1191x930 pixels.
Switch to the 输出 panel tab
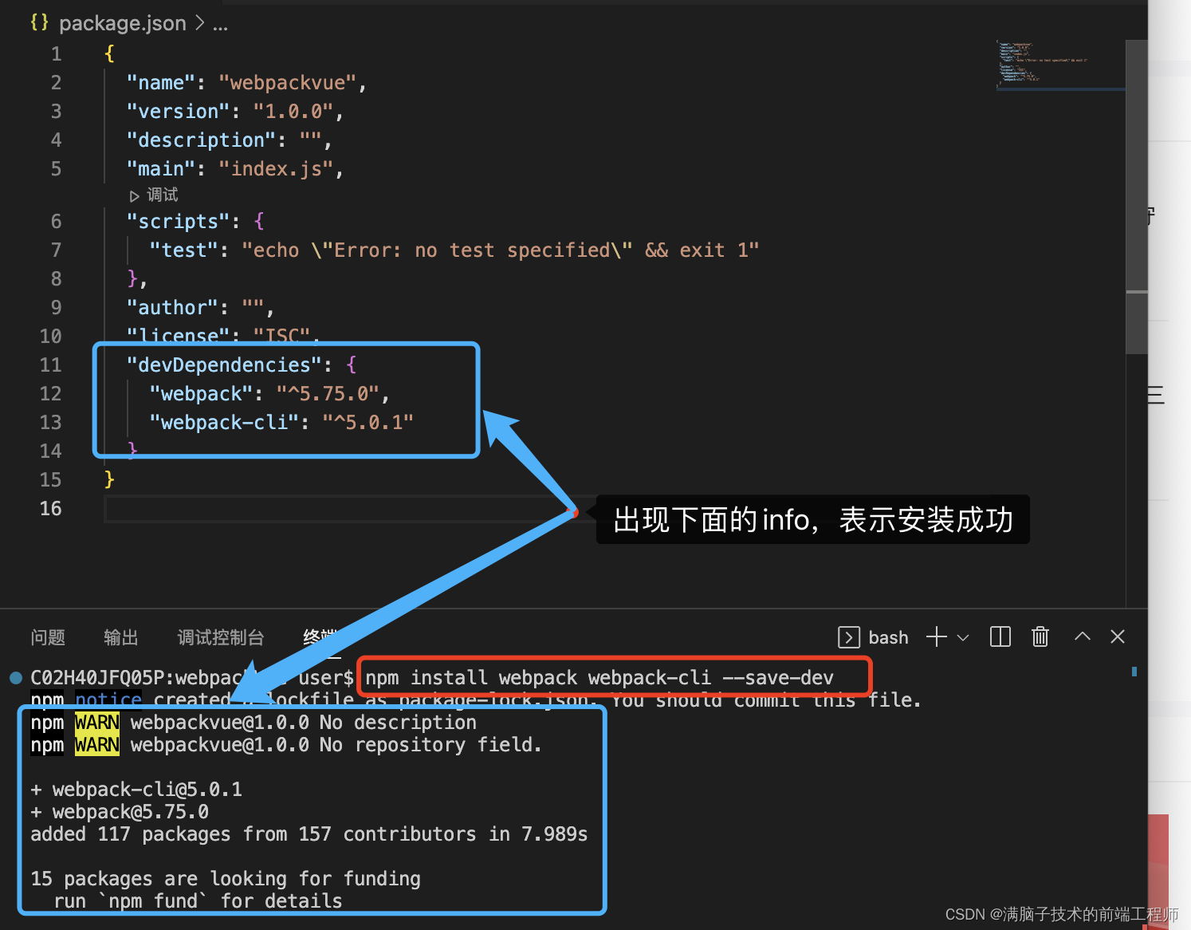point(121,637)
